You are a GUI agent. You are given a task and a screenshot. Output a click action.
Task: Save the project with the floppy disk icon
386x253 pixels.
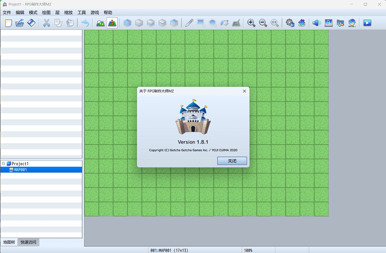pos(31,23)
